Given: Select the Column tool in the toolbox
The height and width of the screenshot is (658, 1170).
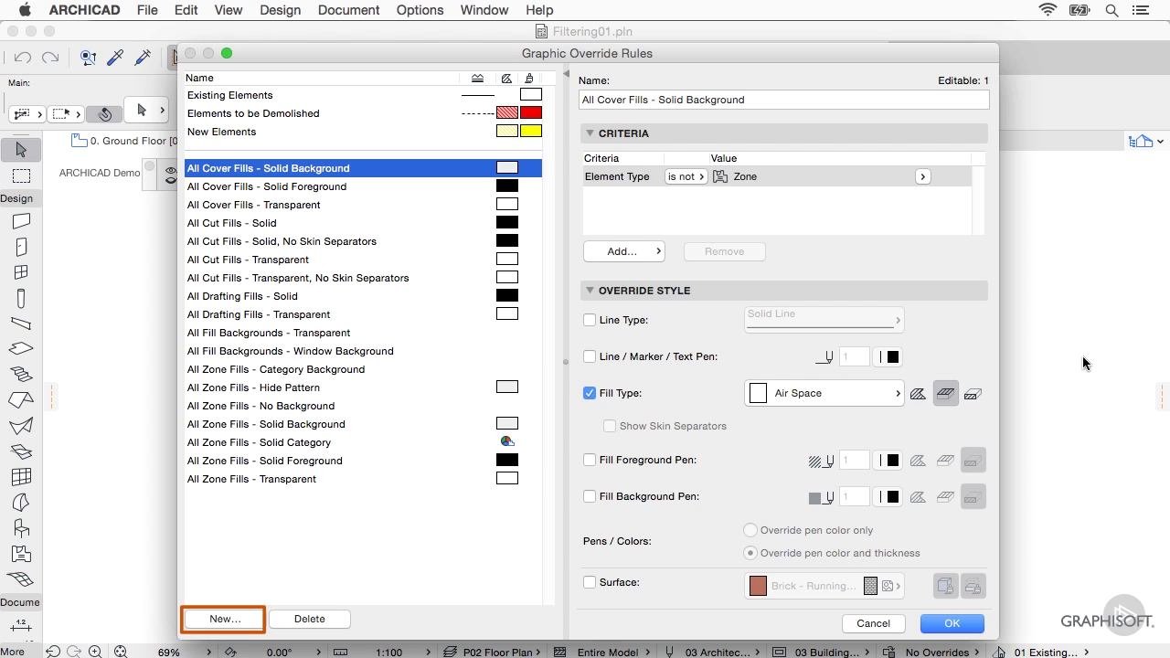Looking at the screenshot, I should (x=21, y=298).
